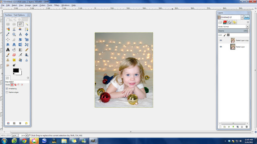Open the image selector dropdown in Layers
Viewport: 257px width, 144px height.
point(242,17)
